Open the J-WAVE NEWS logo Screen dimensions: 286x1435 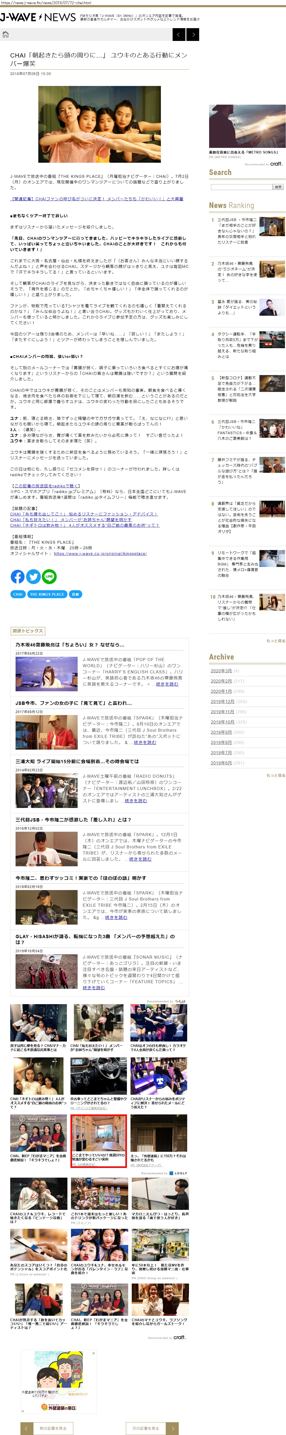38,17
